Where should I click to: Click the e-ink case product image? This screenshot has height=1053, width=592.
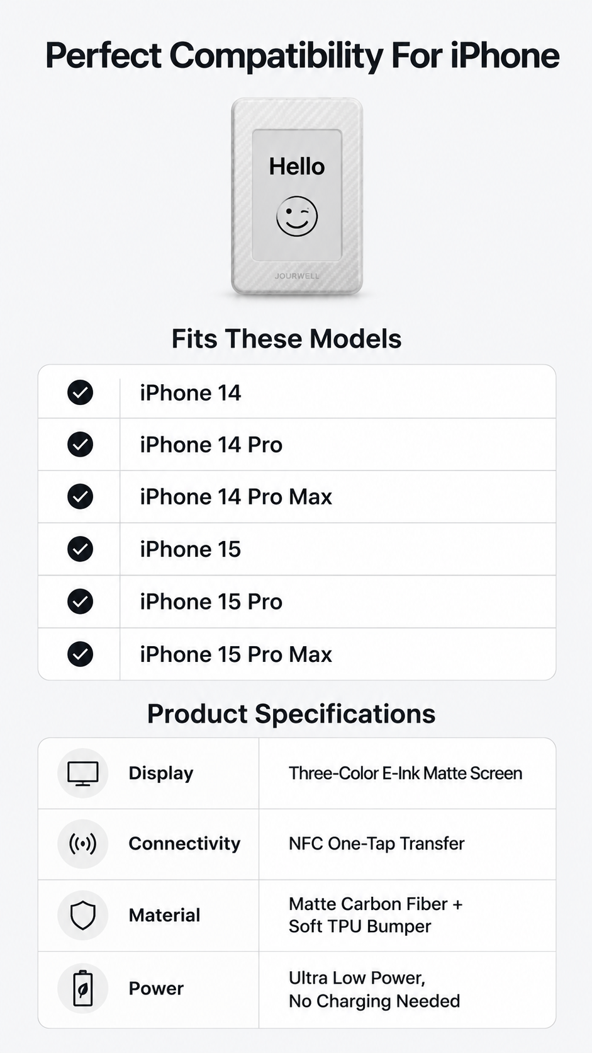pyautogui.click(x=297, y=196)
